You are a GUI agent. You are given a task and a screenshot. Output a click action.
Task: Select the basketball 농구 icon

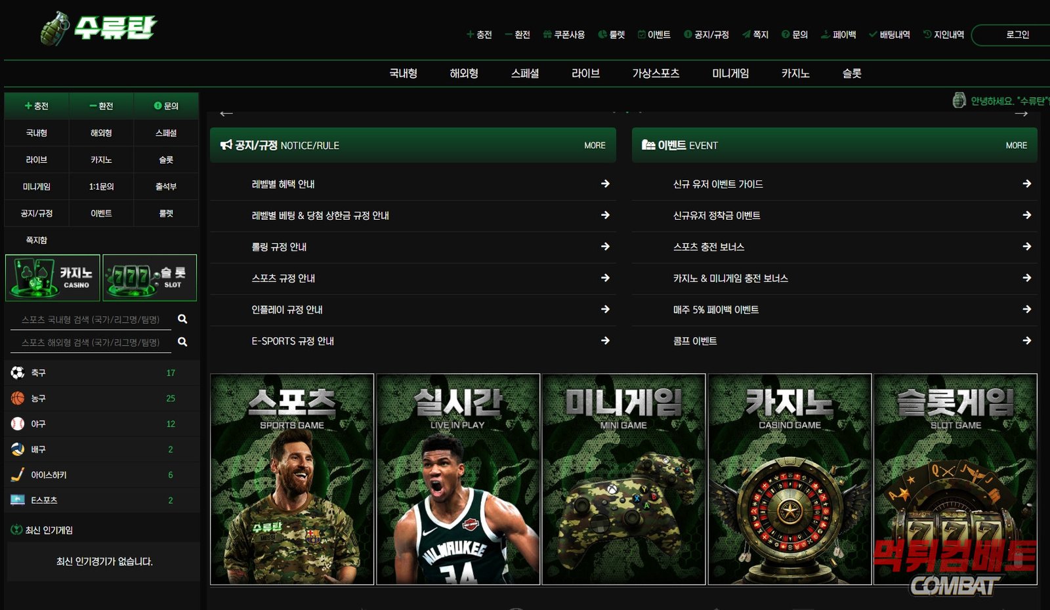[18, 398]
